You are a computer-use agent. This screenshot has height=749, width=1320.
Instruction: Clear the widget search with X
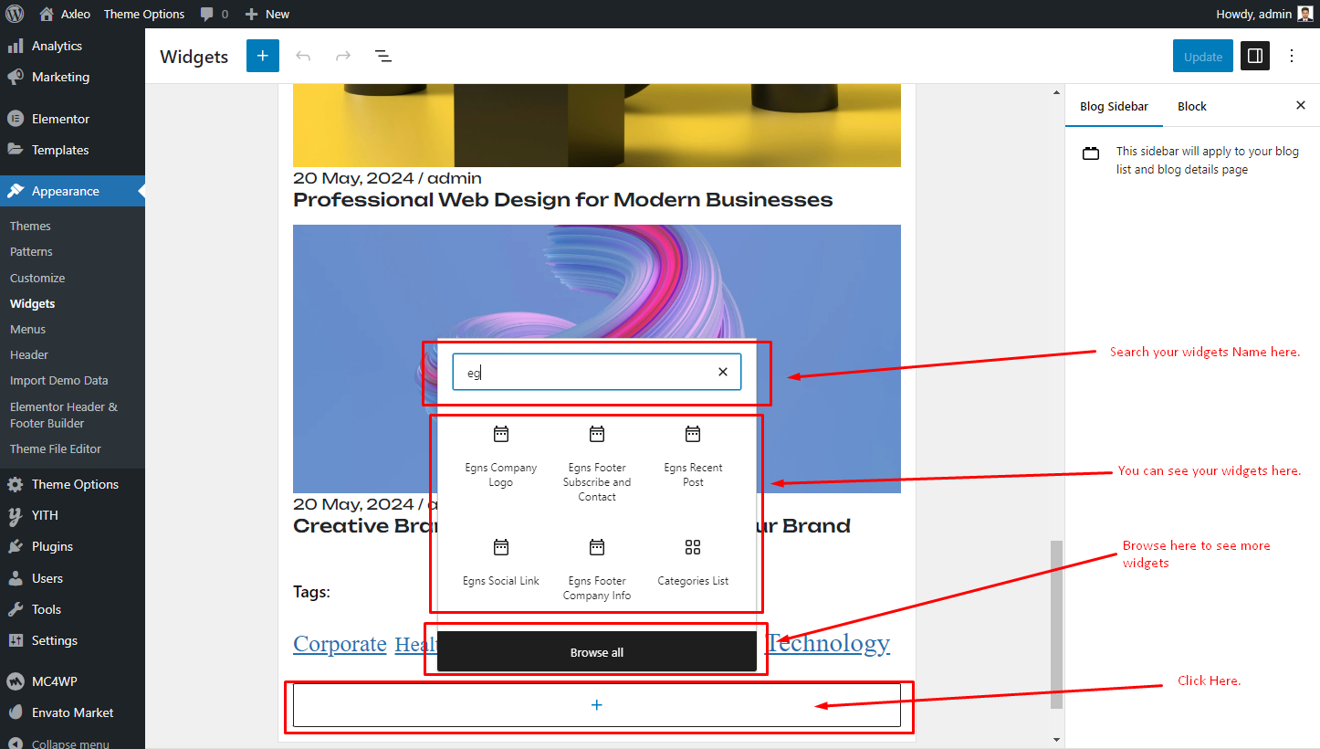tap(723, 372)
